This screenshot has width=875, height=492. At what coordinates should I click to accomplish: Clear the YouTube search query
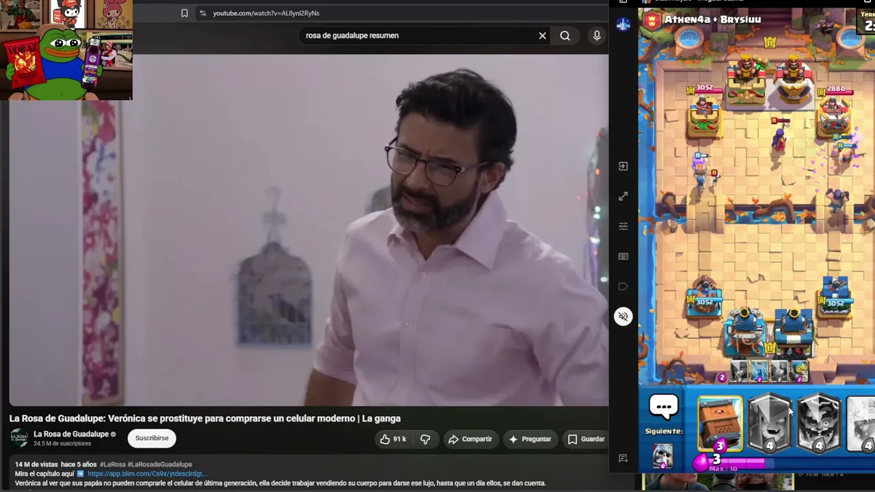(x=543, y=36)
